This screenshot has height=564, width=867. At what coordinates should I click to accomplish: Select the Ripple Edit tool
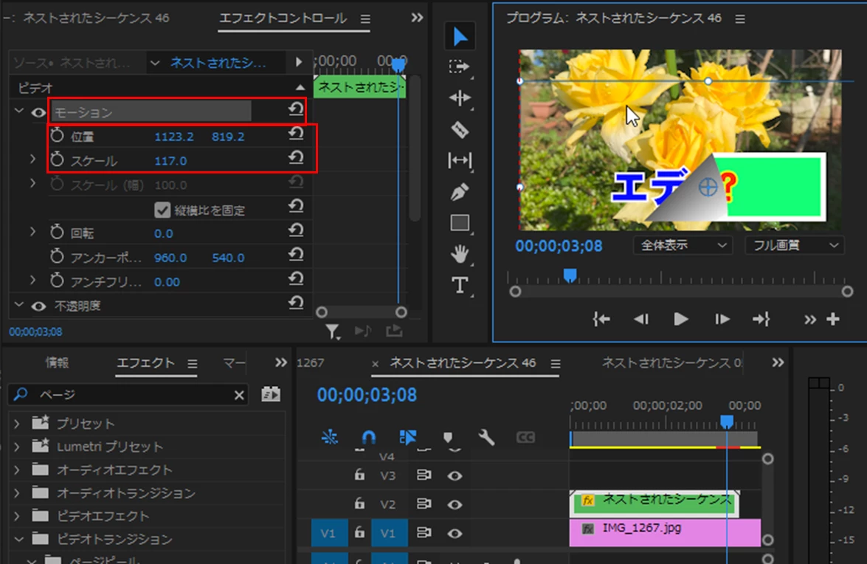coord(460,98)
